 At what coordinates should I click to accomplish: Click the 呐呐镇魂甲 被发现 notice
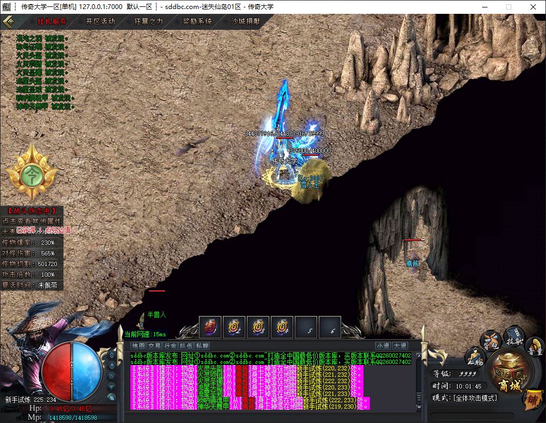pos(45,98)
